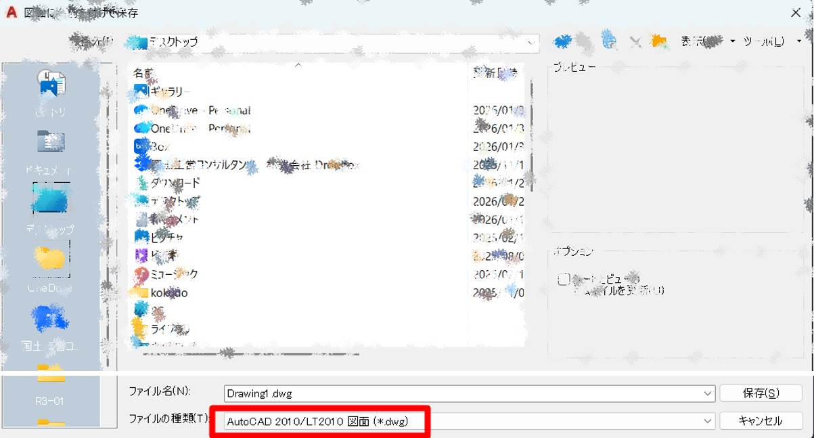Select the Desktop shortcut in places sidebar
Screen dimensions: 814x438
(x=51, y=202)
